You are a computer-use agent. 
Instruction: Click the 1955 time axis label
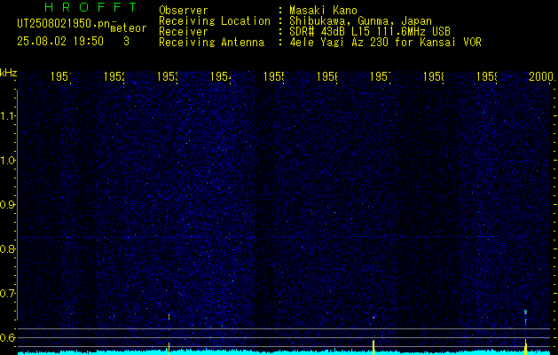274,77
